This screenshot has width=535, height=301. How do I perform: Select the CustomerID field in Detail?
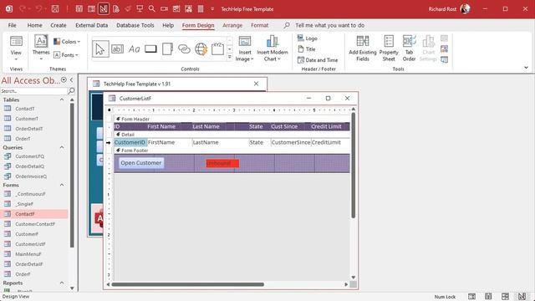130,143
